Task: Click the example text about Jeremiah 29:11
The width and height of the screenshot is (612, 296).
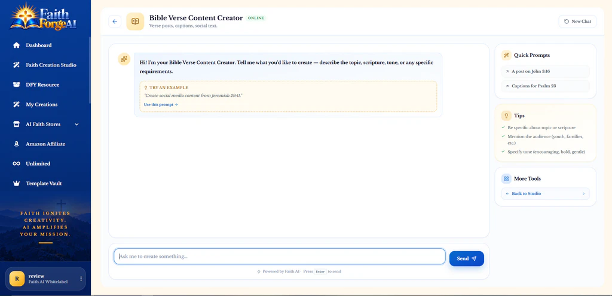Action: [x=193, y=96]
